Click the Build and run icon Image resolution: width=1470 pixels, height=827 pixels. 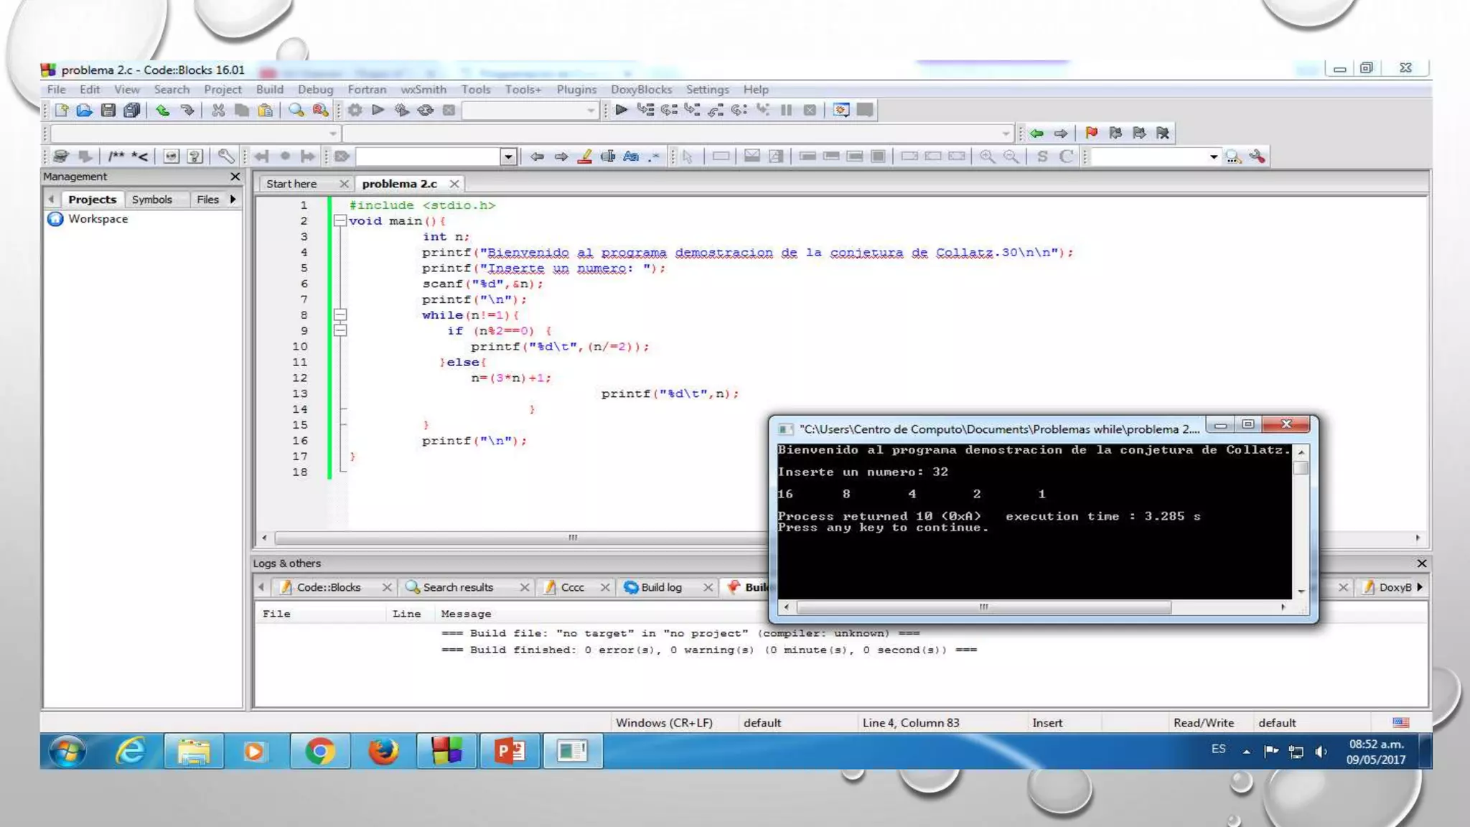pyautogui.click(x=402, y=110)
